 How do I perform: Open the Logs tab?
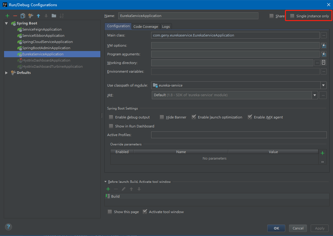point(166,27)
